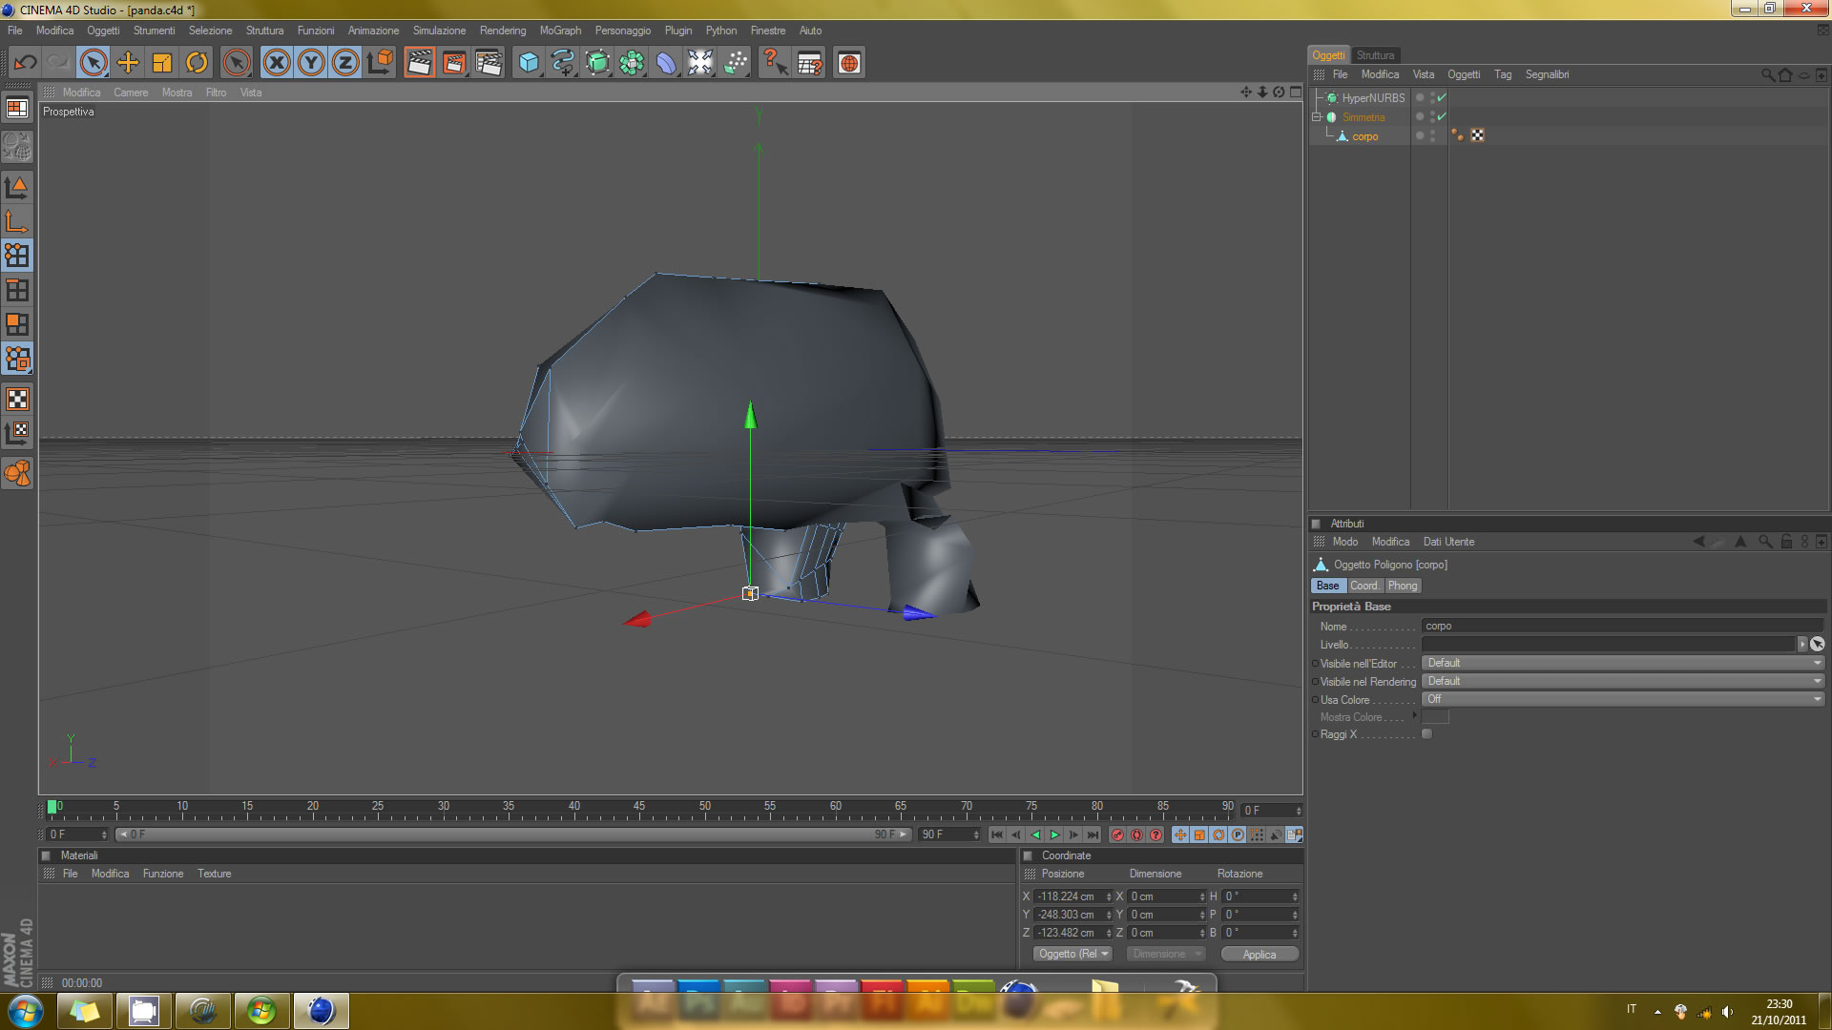Click the Mostra Colore swatch

[1434, 717]
